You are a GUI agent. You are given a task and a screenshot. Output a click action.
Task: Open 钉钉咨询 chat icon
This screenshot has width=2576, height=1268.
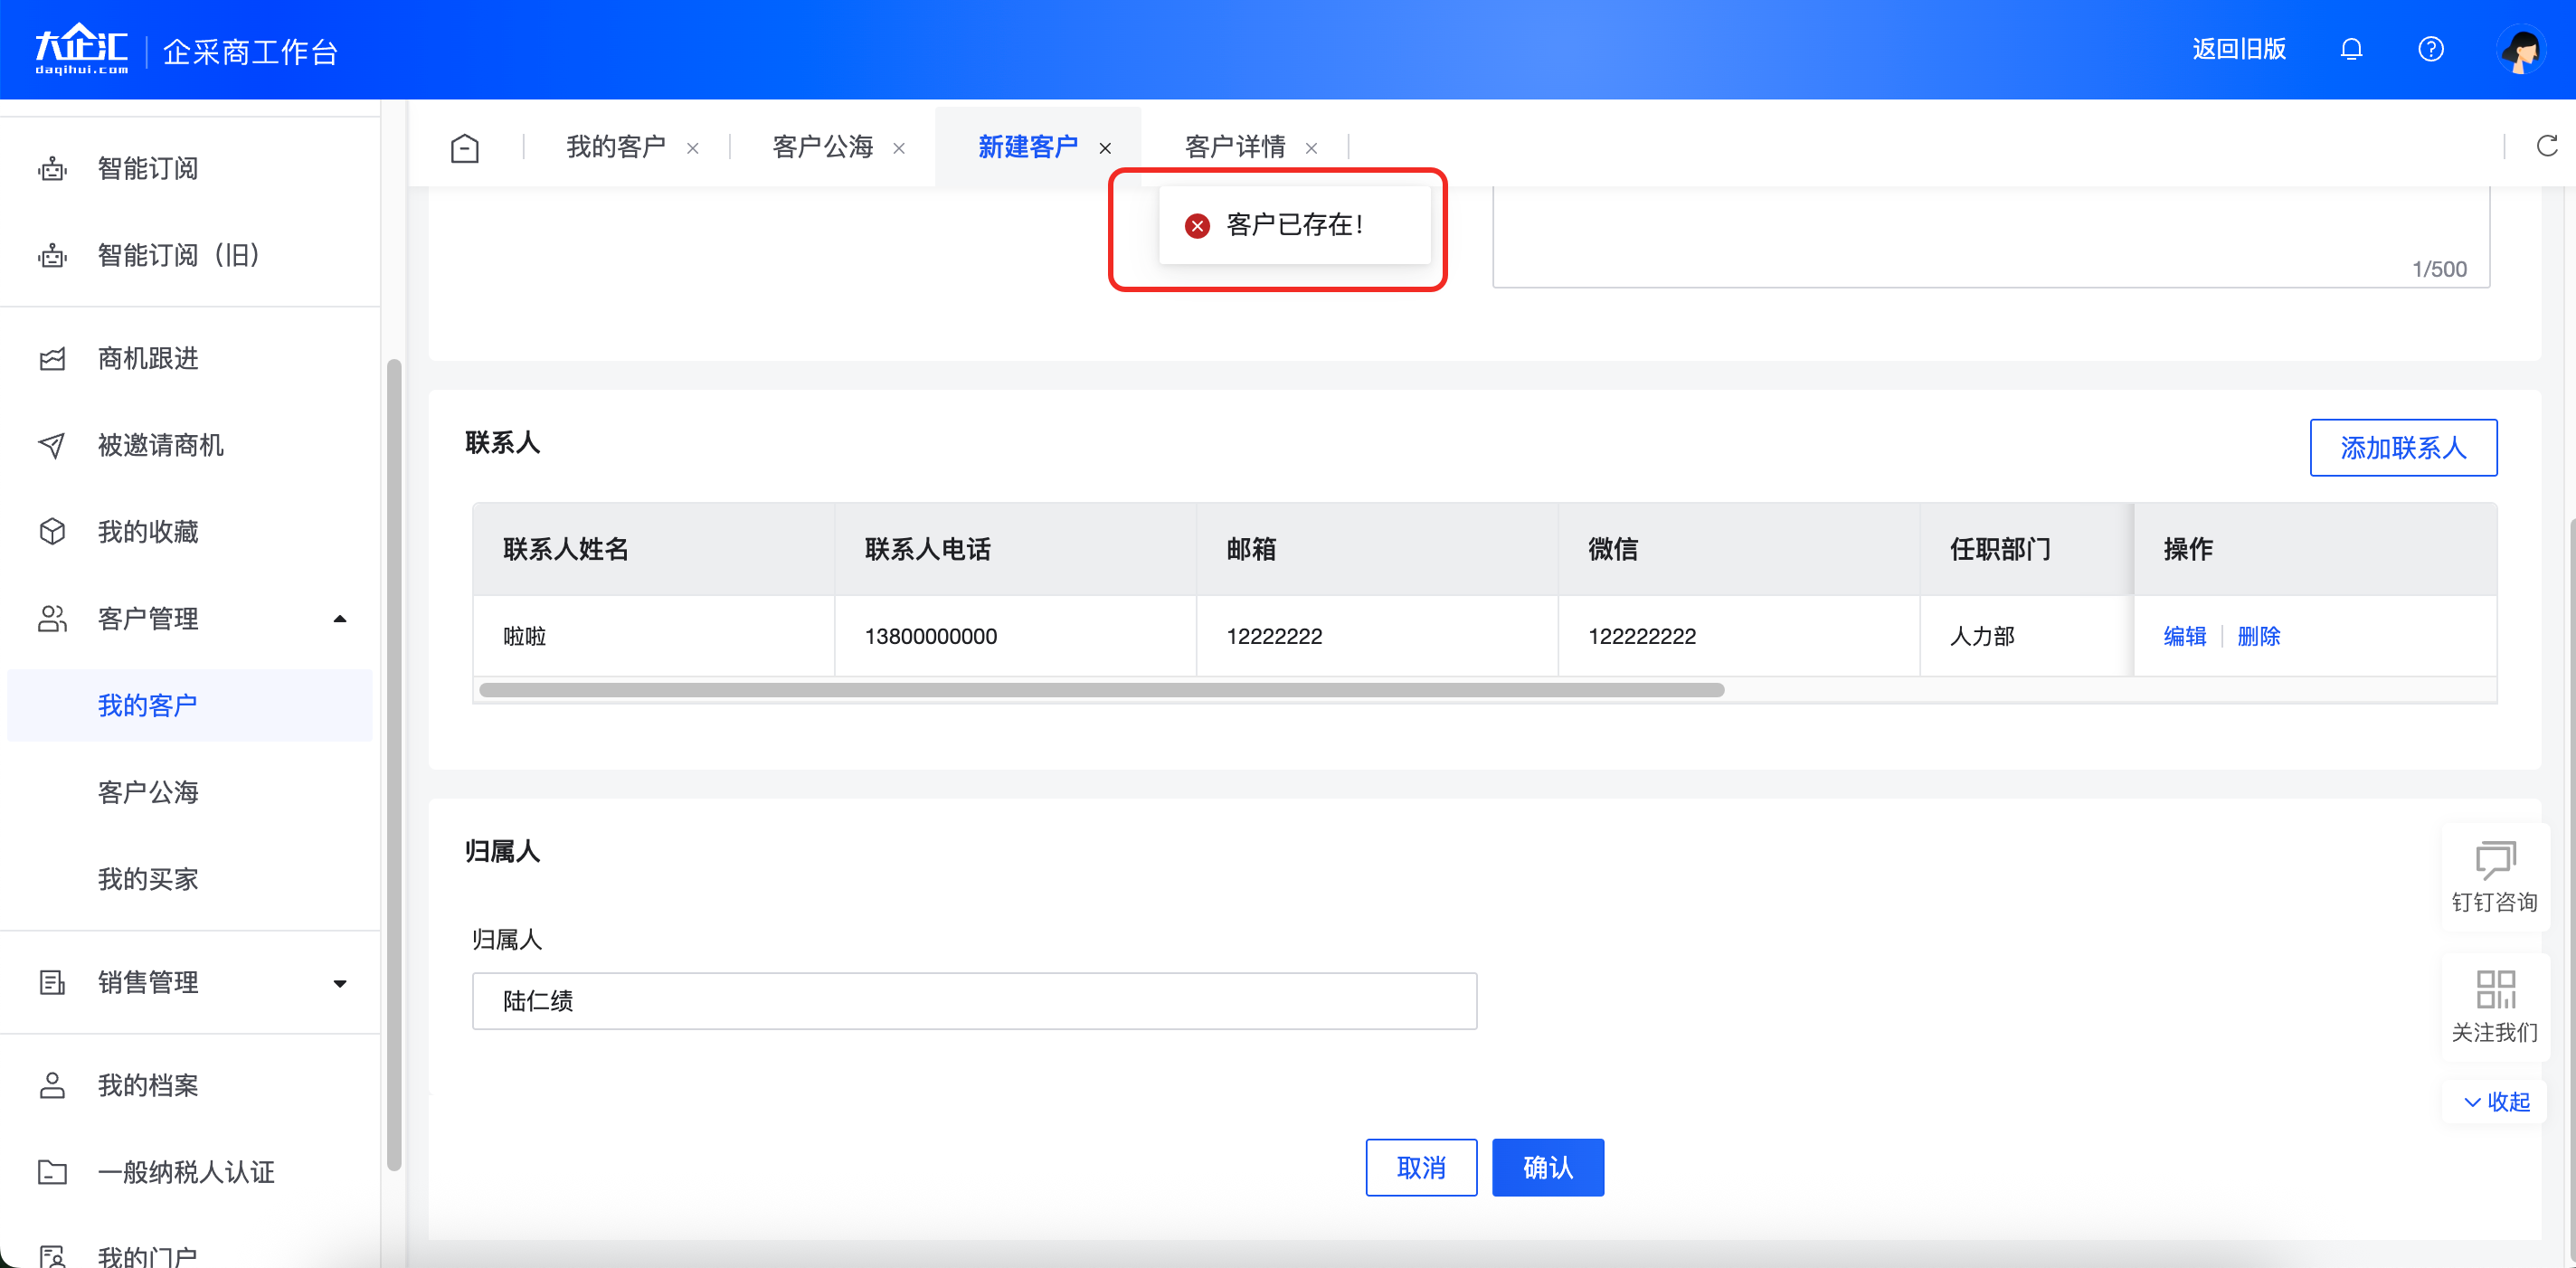tap(2495, 860)
